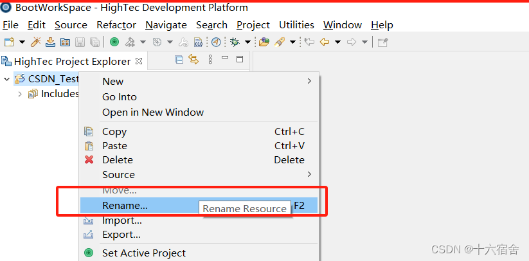This screenshot has width=529, height=261.
Task: Close the HighTec Project Explorer tab
Action: [139, 61]
